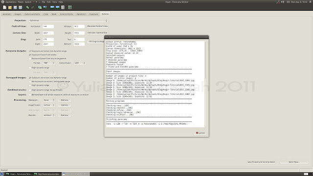Click the Show control points table icon
This screenshot has height=176, width=313.
click(45, 7)
